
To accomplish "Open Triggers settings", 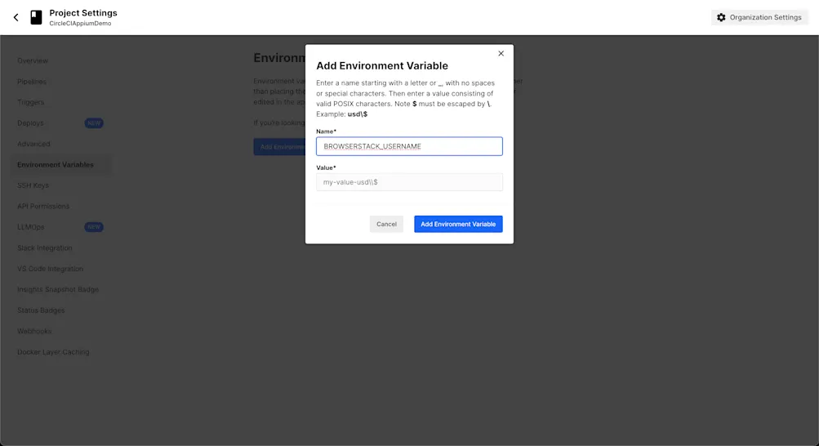I will tap(31, 102).
